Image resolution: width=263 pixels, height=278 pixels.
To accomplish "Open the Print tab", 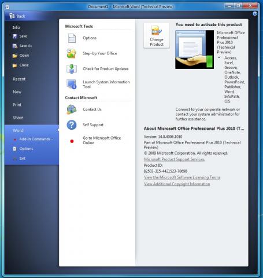I will [x=17, y=105].
